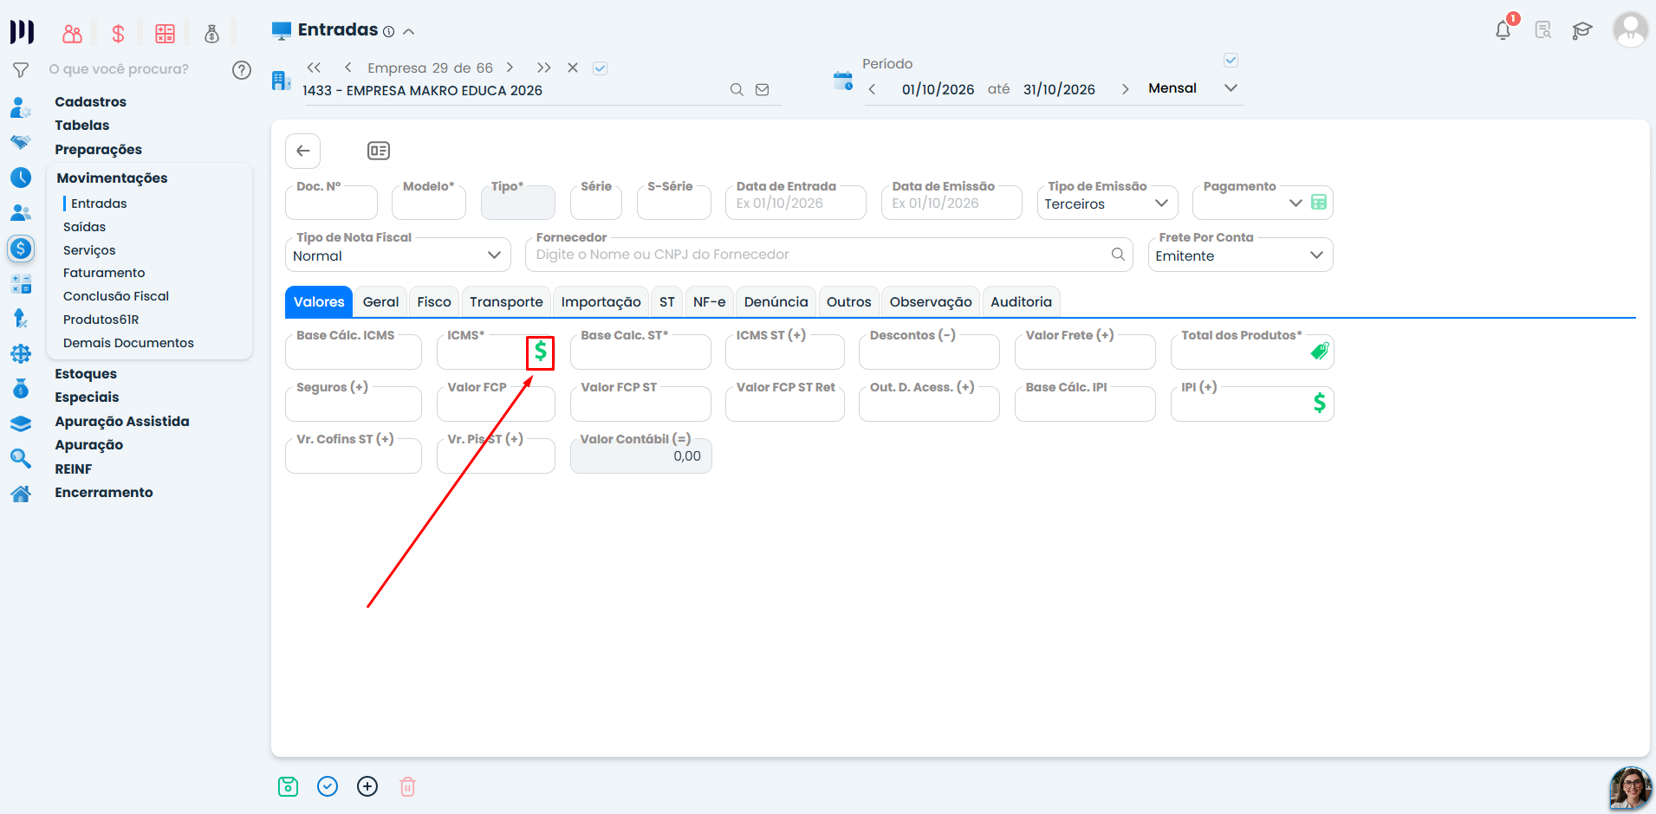
Task: Click the top red calculator grid icon
Action: tap(165, 34)
